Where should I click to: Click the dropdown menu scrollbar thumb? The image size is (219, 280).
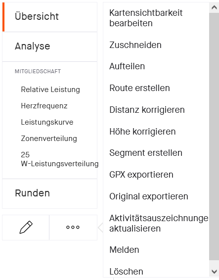pos(214,137)
